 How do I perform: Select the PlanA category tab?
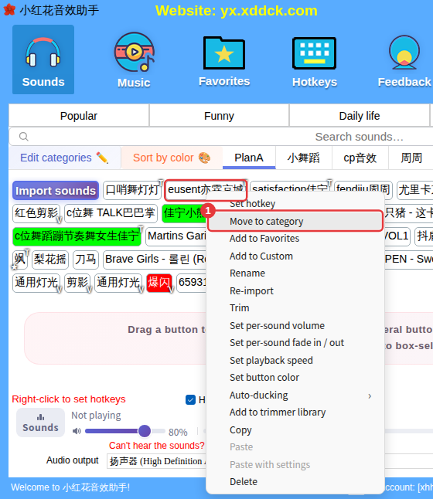(x=249, y=158)
